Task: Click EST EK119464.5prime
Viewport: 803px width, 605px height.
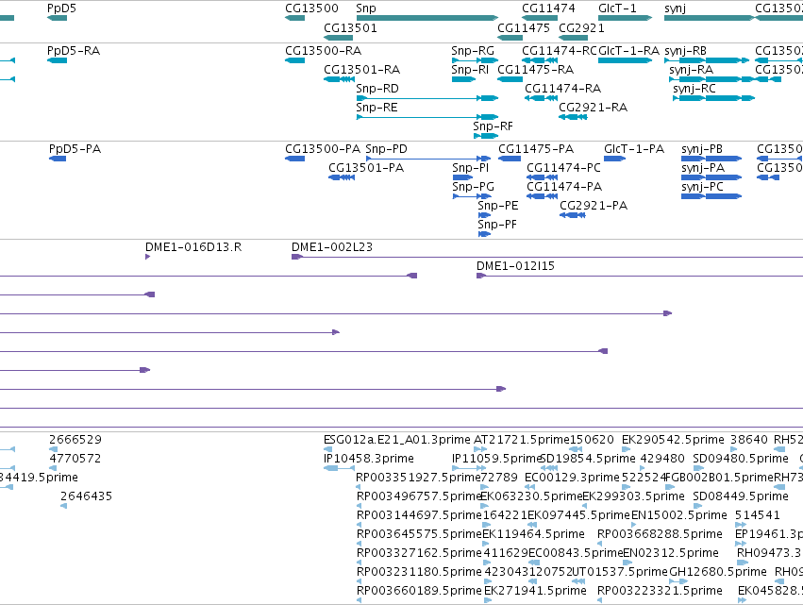Action: point(533,534)
